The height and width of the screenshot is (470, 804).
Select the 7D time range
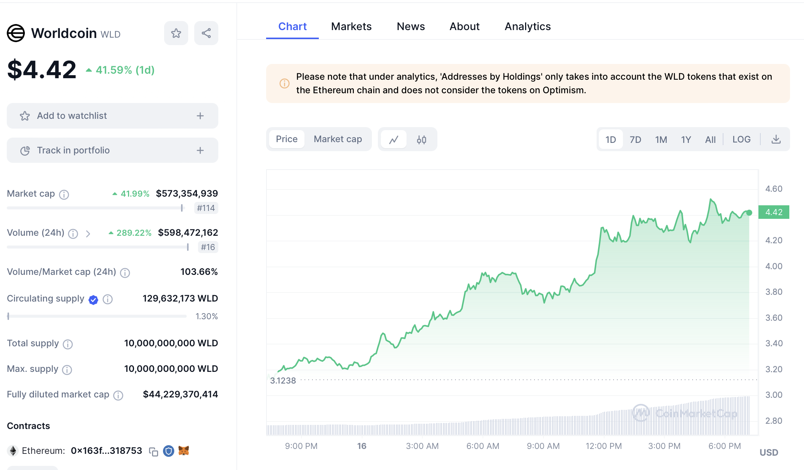[635, 139]
